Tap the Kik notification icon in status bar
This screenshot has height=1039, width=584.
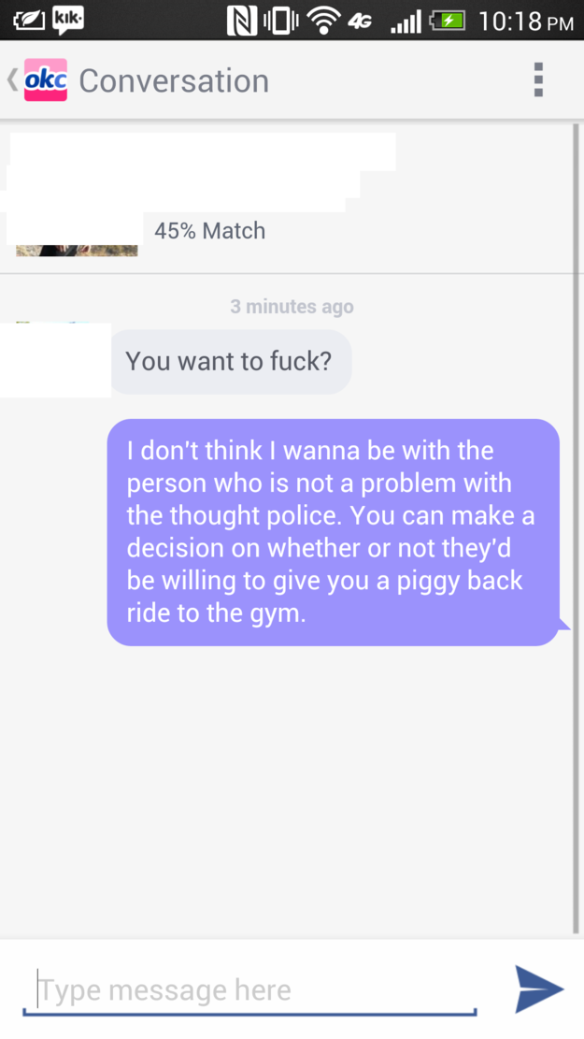click(68, 20)
